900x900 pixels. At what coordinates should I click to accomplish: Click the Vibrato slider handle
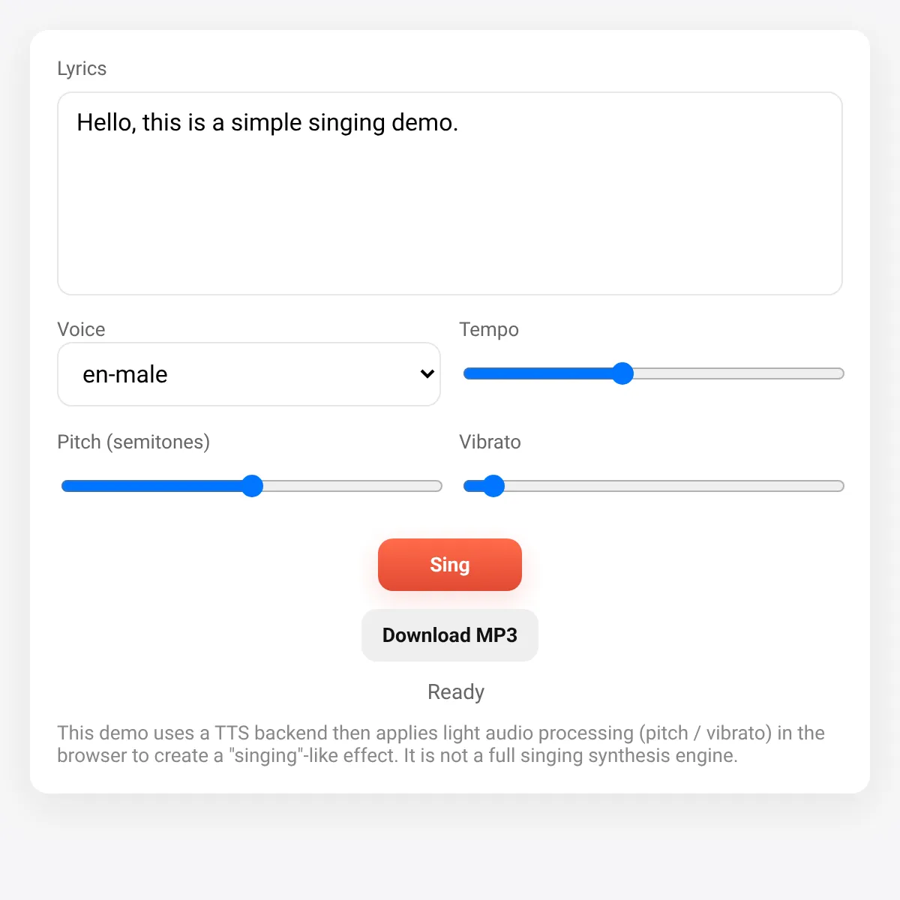click(x=493, y=486)
